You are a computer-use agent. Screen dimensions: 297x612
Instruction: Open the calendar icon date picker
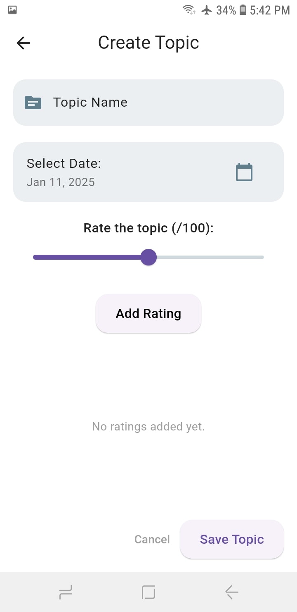pos(244,172)
